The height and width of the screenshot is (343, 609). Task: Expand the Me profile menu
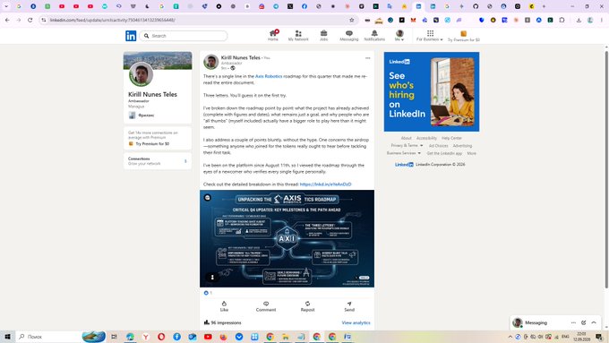399,35
